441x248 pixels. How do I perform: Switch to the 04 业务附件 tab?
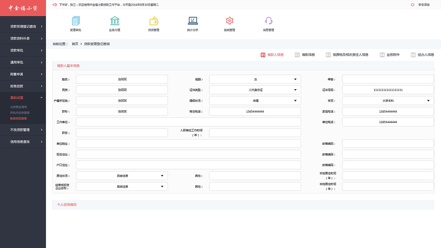click(x=390, y=55)
